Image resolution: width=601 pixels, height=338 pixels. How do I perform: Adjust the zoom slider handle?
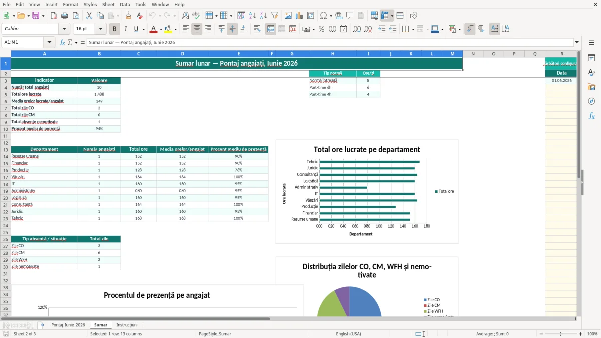click(561, 334)
